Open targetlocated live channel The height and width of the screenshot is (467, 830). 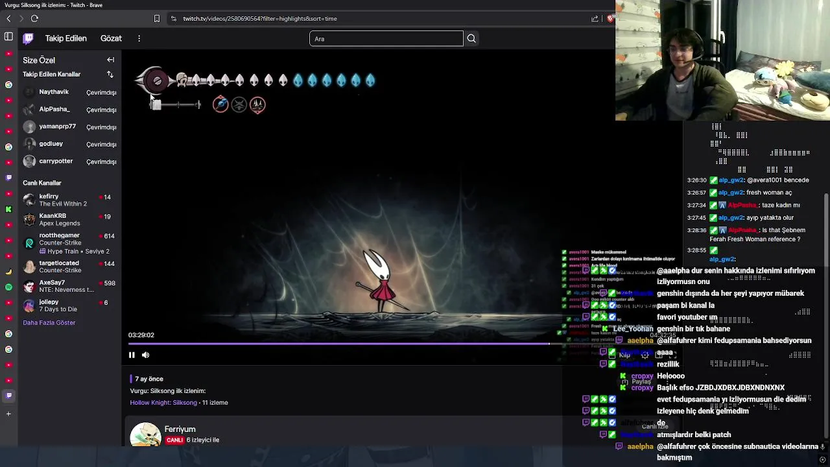point(69,267)
